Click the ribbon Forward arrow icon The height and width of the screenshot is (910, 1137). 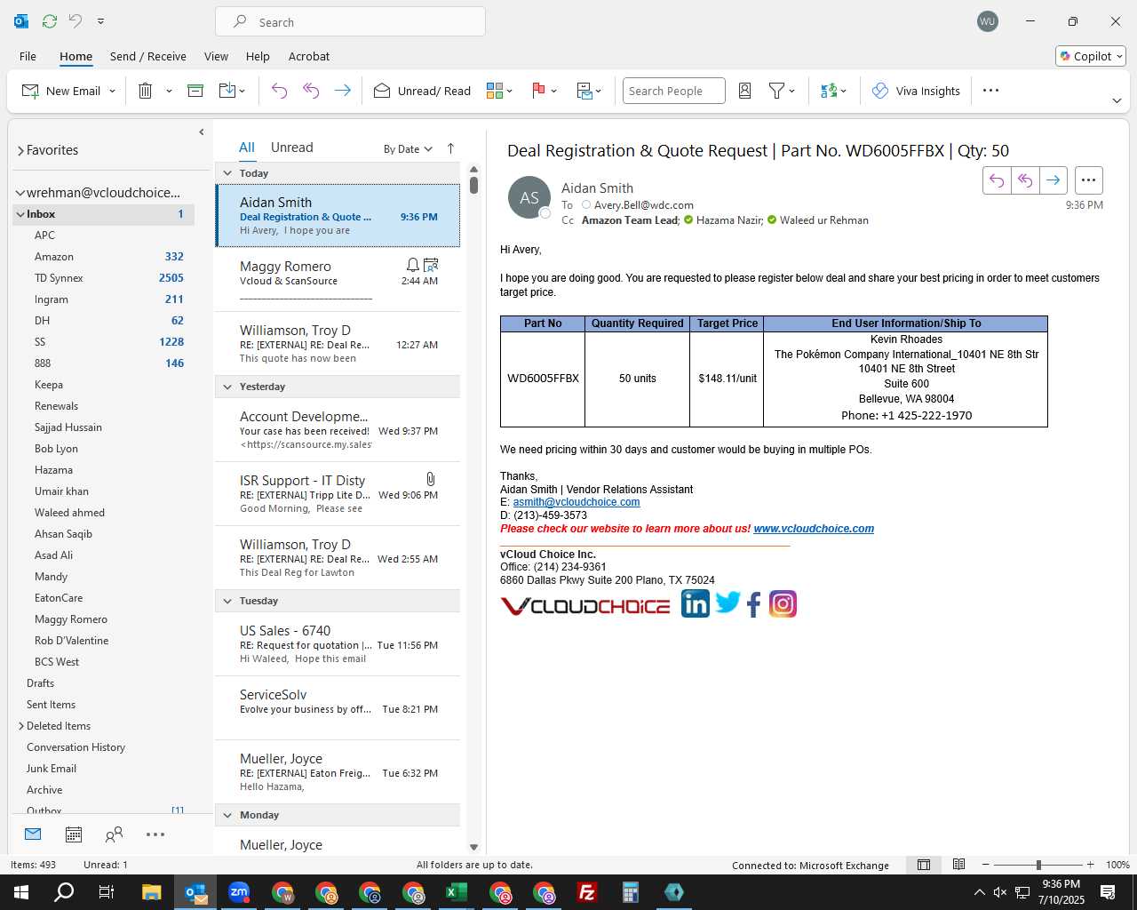coord(342,91)
